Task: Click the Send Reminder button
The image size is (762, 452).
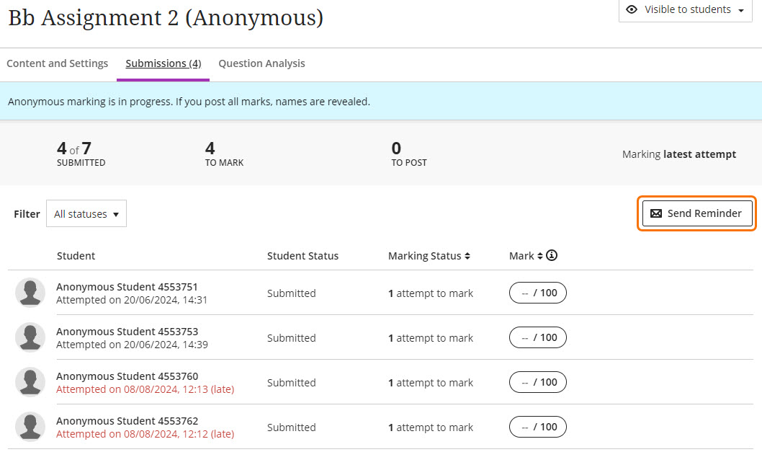Action: point(696,213)
